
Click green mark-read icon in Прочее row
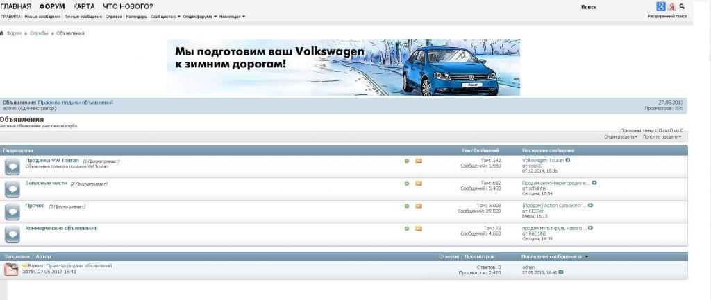coord(407,206)
